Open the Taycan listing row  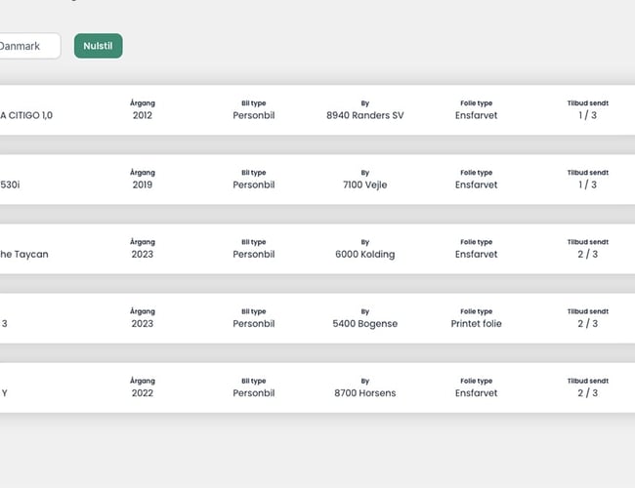[x=24, y=254]
